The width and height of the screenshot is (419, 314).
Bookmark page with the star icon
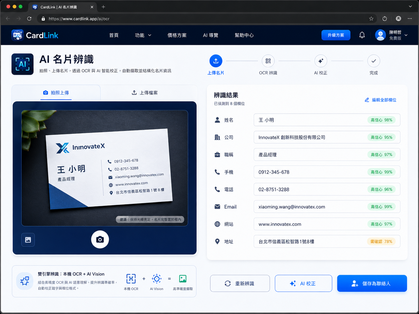click(371, 19)
